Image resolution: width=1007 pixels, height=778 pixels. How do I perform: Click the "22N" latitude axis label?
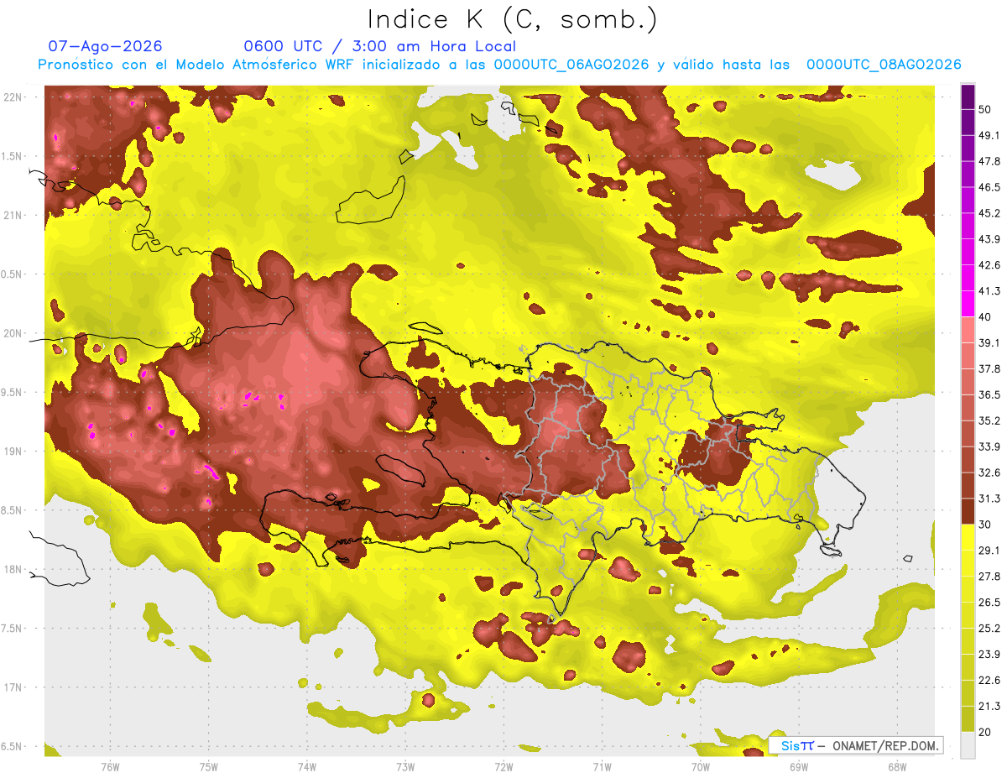pyautogui.click(x=13, y=97)
